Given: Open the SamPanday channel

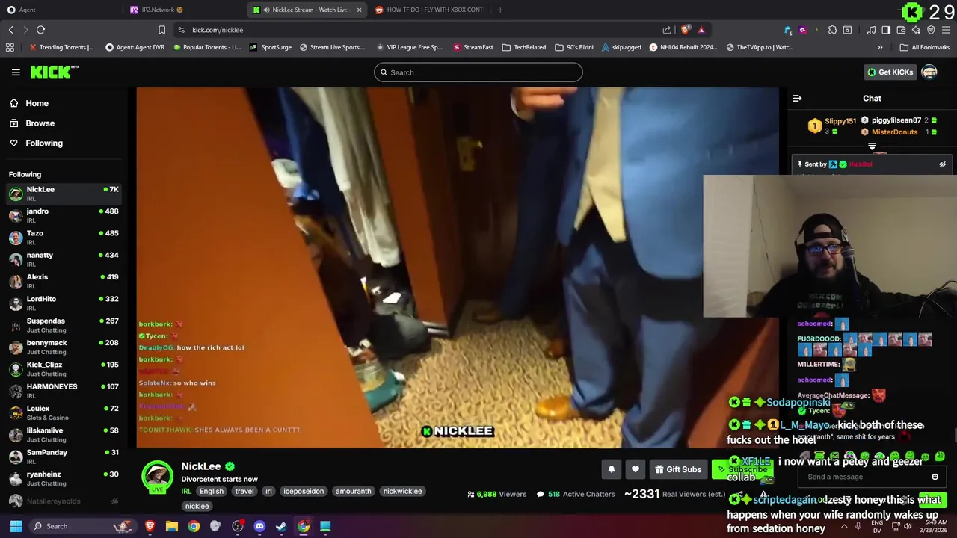Looking at the screenshot, I should tap(64, 457).
